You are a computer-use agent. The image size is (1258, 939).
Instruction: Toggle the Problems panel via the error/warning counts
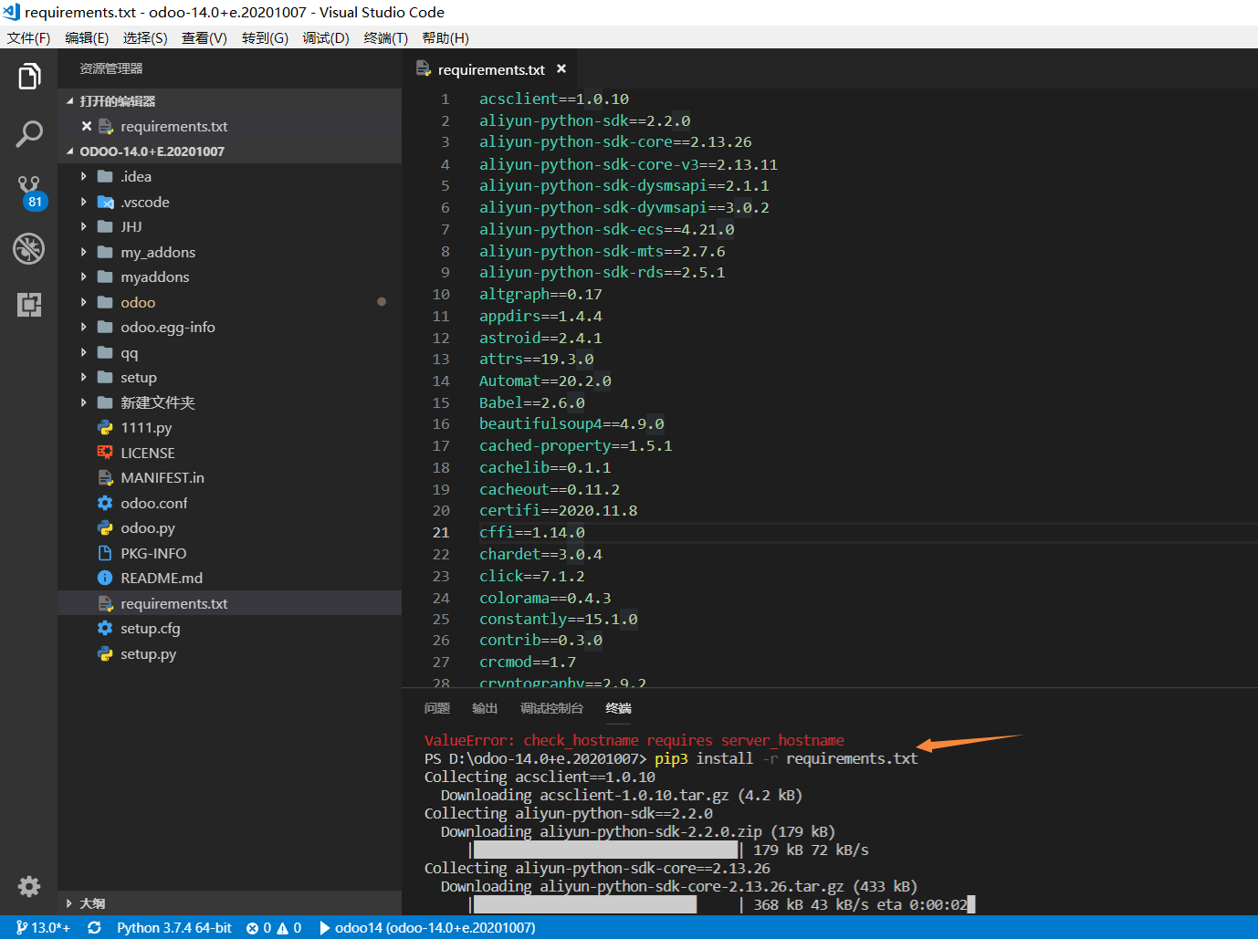click(x=272, y=926)
